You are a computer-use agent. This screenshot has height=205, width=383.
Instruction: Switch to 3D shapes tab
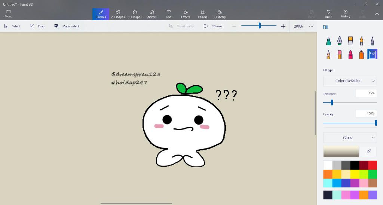135,14
